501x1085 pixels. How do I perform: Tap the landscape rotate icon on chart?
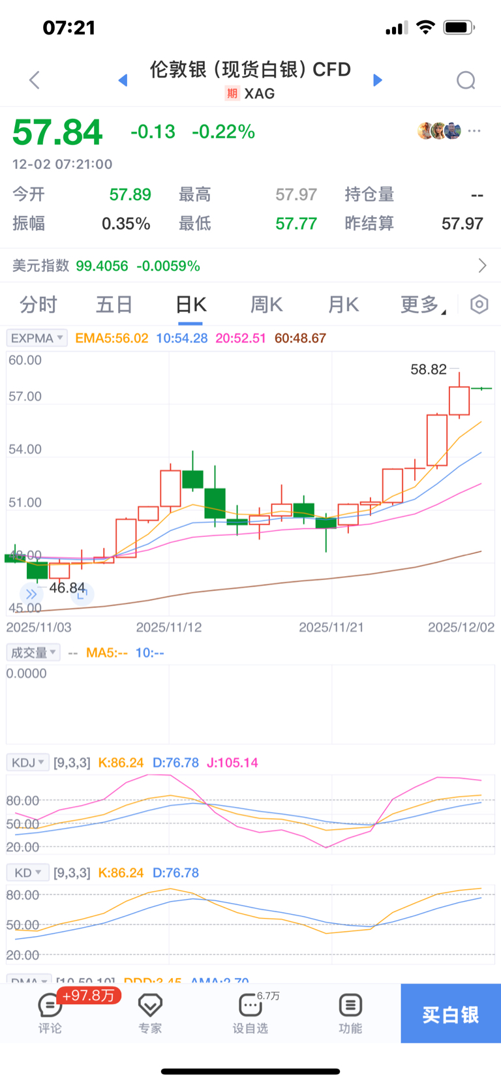coord(82,594)
